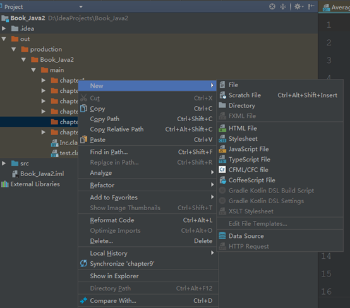
Task: Select the New menu item
Action: pos(147,86)
